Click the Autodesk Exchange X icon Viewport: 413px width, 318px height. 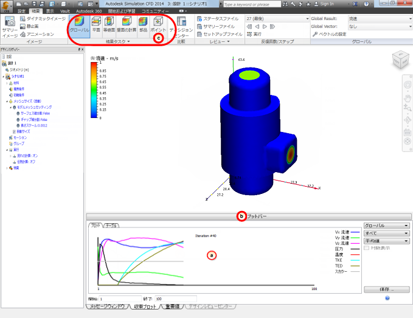[x=355, y=4]
